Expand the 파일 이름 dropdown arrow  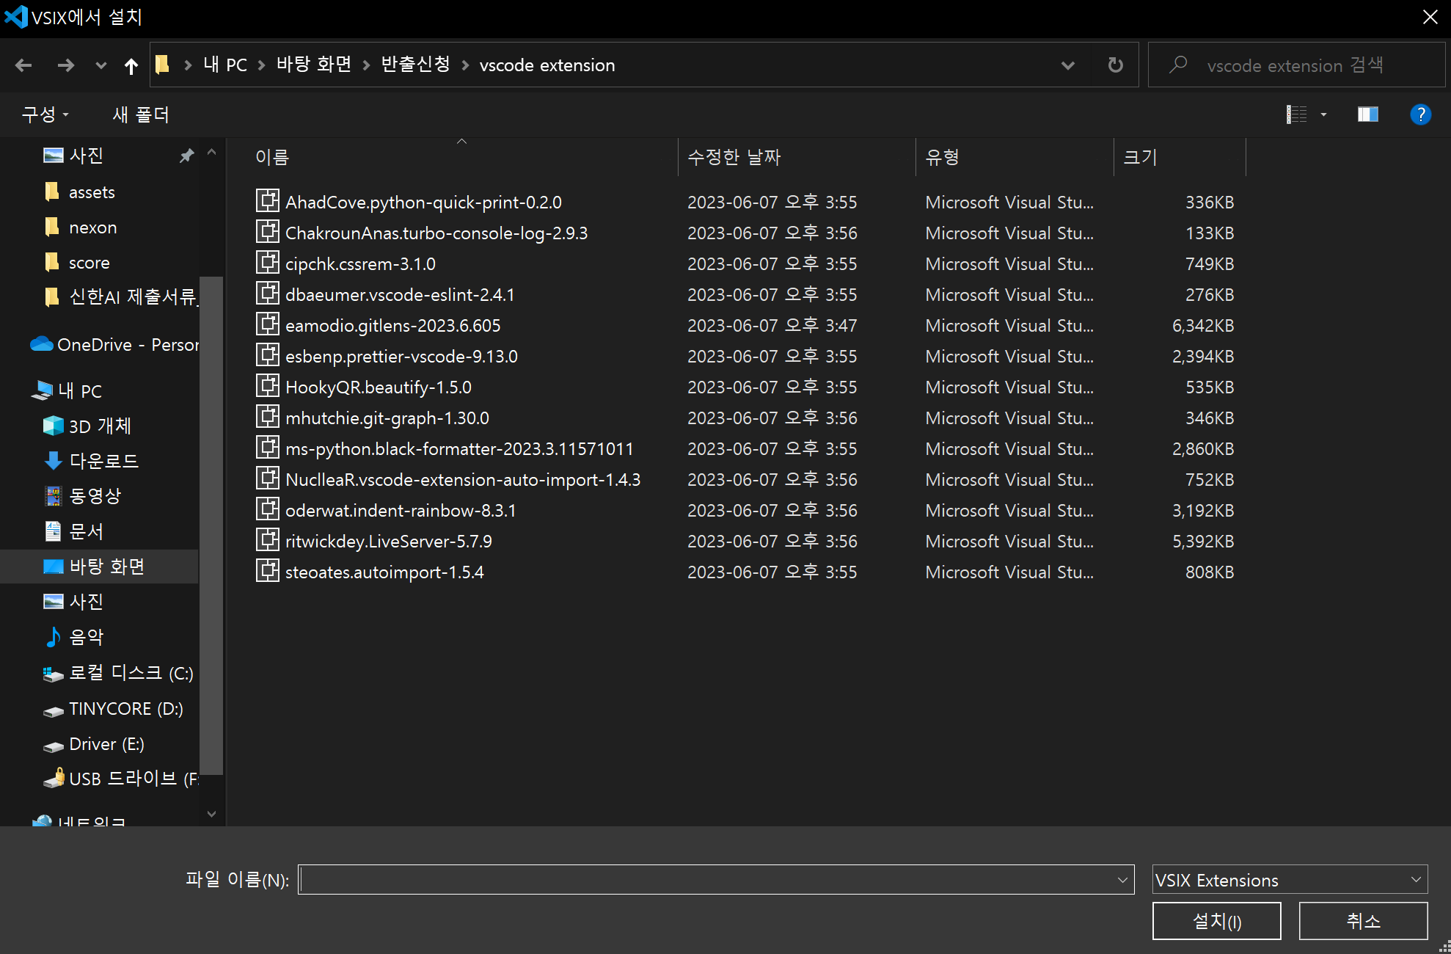point(1122,879)
